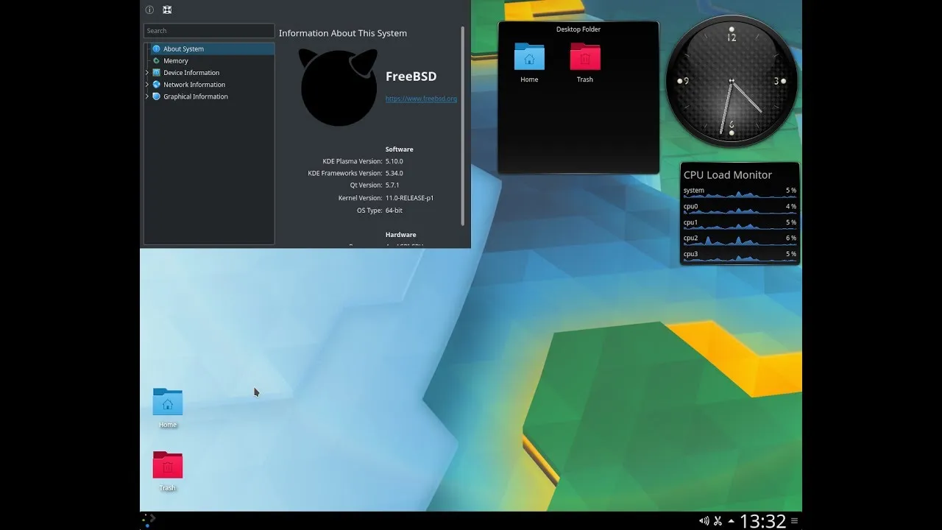Click the panel toolbox hamburger button
Viewport: 942px width, 530px height.
(x=794, y=521)
